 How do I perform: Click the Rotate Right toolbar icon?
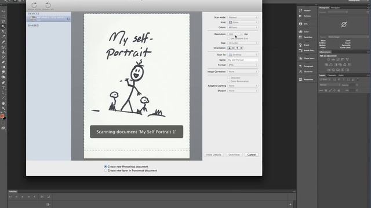34,5
